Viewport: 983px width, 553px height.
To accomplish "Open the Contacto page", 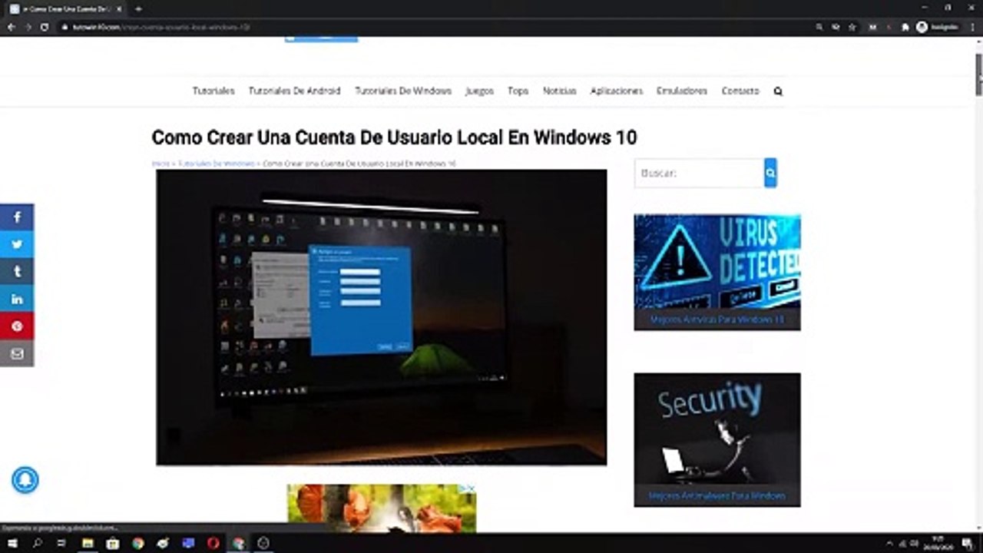I will [x=740, y=91].
